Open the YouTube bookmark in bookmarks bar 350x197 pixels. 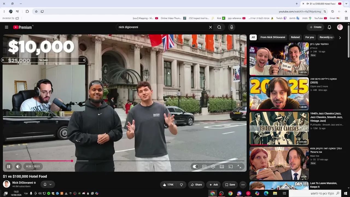click(320, 18)
